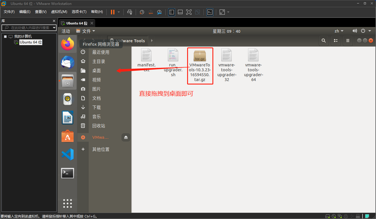
Task: Open the power system menu icon
Action: [x=363, y=31]
